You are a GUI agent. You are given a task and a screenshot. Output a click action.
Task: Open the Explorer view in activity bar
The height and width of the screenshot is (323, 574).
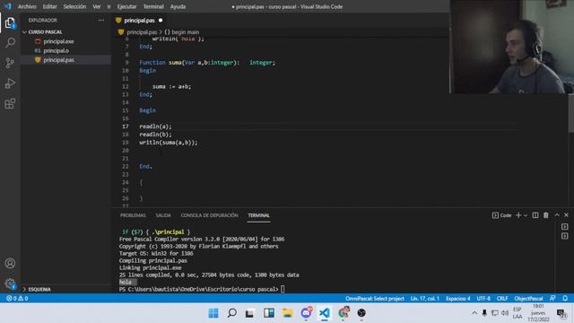click(x=10, y=23)
